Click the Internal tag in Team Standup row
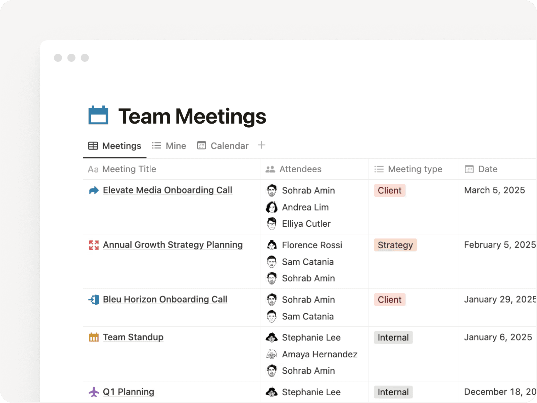Viewport: 537px width, 403px height. pos(393,338)
